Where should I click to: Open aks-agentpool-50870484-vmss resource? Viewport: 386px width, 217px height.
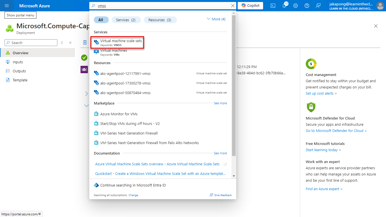click(160, 93)
